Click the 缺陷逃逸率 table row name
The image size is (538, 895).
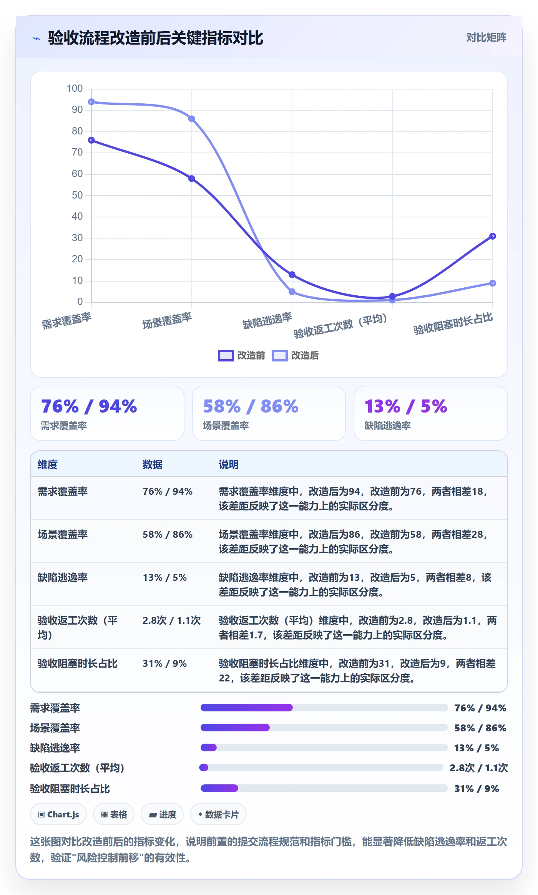(x=63, y=577)
